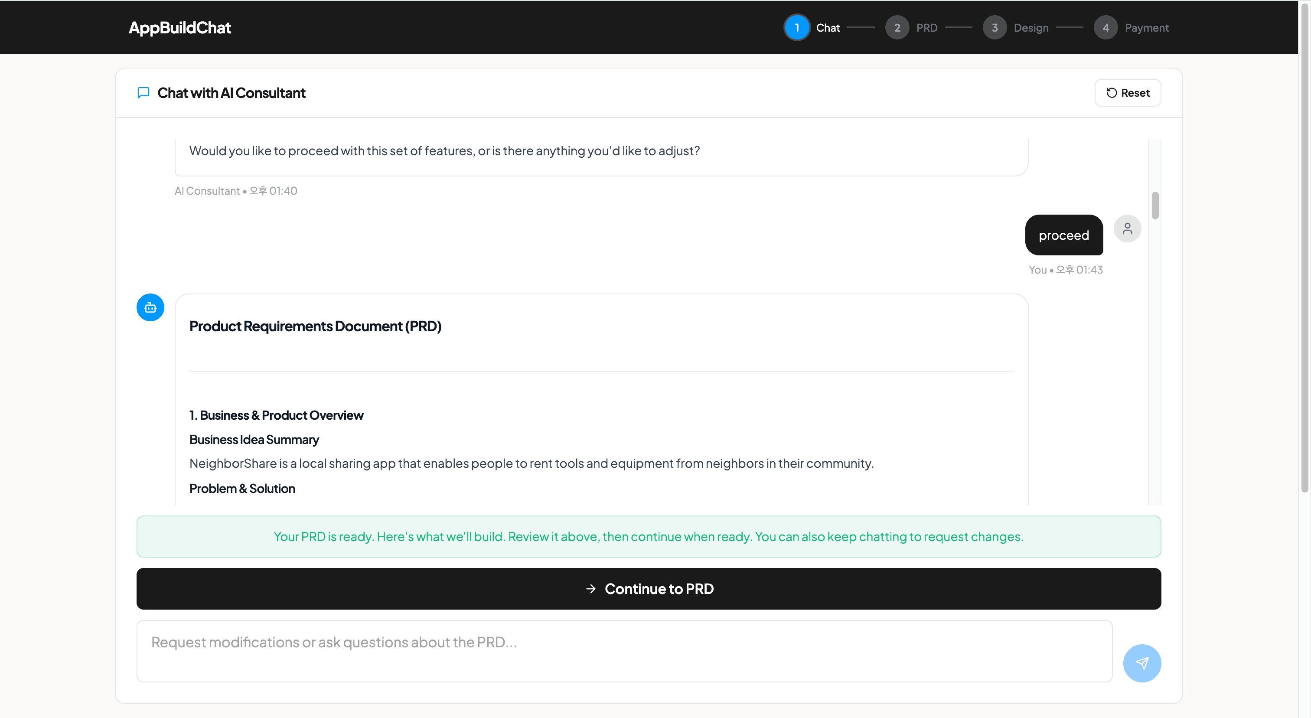Click the chat panel scrollbar thumb
This screenshot has height=718, width=1311.
(x=1155, y=206)
